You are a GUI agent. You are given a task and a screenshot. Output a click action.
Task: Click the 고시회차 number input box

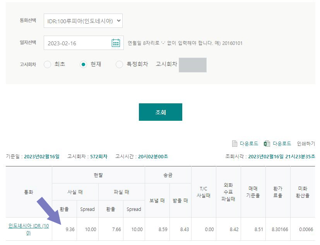tap(193, 65)
